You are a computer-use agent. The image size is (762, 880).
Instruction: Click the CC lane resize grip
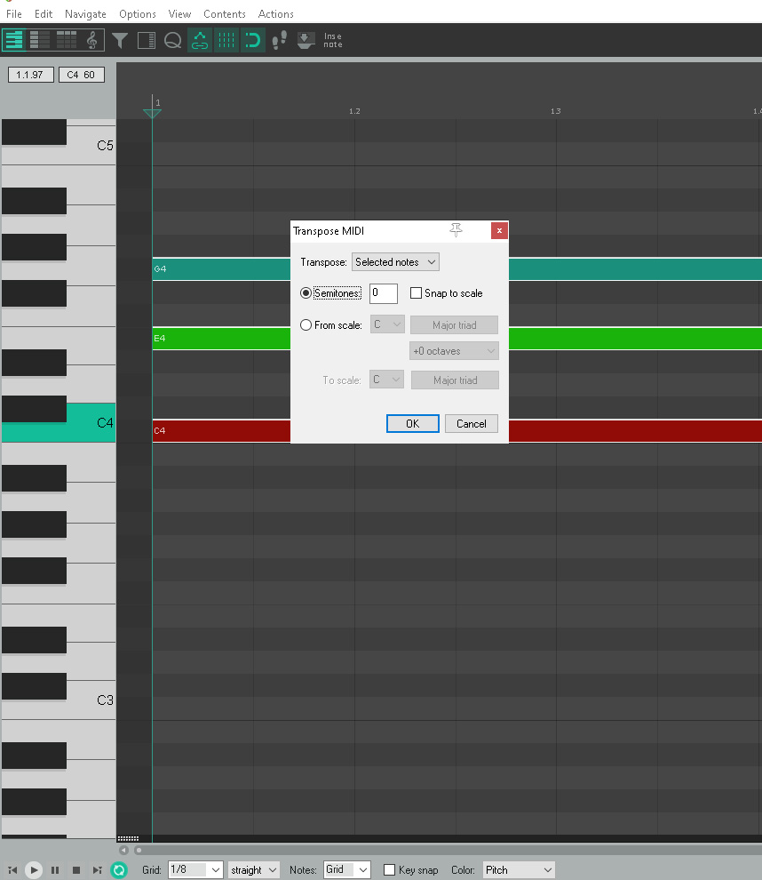[128, 838]
